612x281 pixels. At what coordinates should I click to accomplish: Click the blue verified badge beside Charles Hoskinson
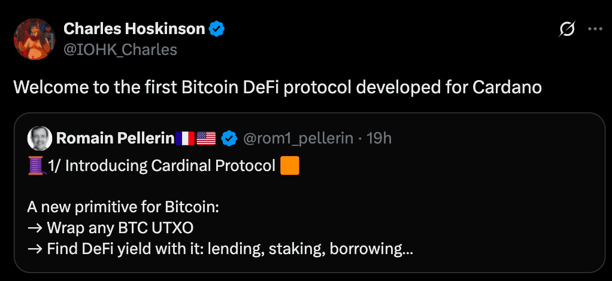(217, 28)
